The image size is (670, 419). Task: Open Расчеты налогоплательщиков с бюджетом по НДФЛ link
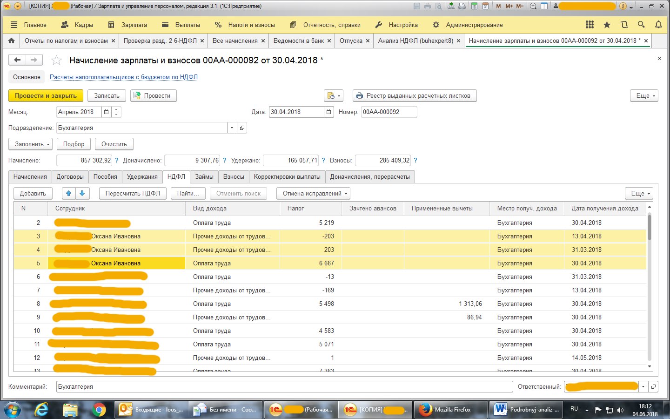(124, 77)
